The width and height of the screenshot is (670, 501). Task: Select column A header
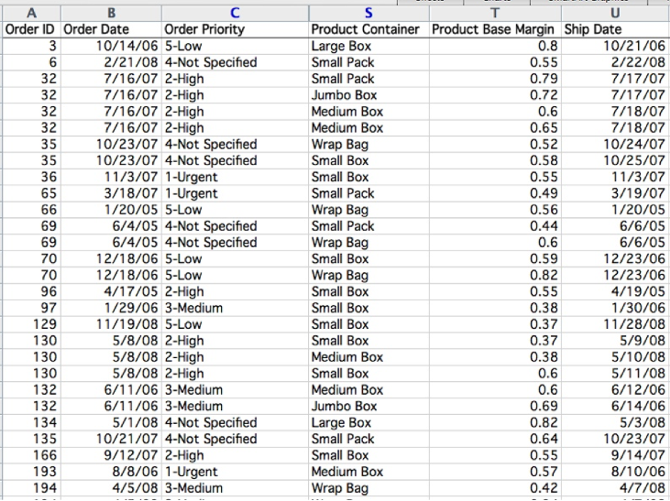pos(30,13)
